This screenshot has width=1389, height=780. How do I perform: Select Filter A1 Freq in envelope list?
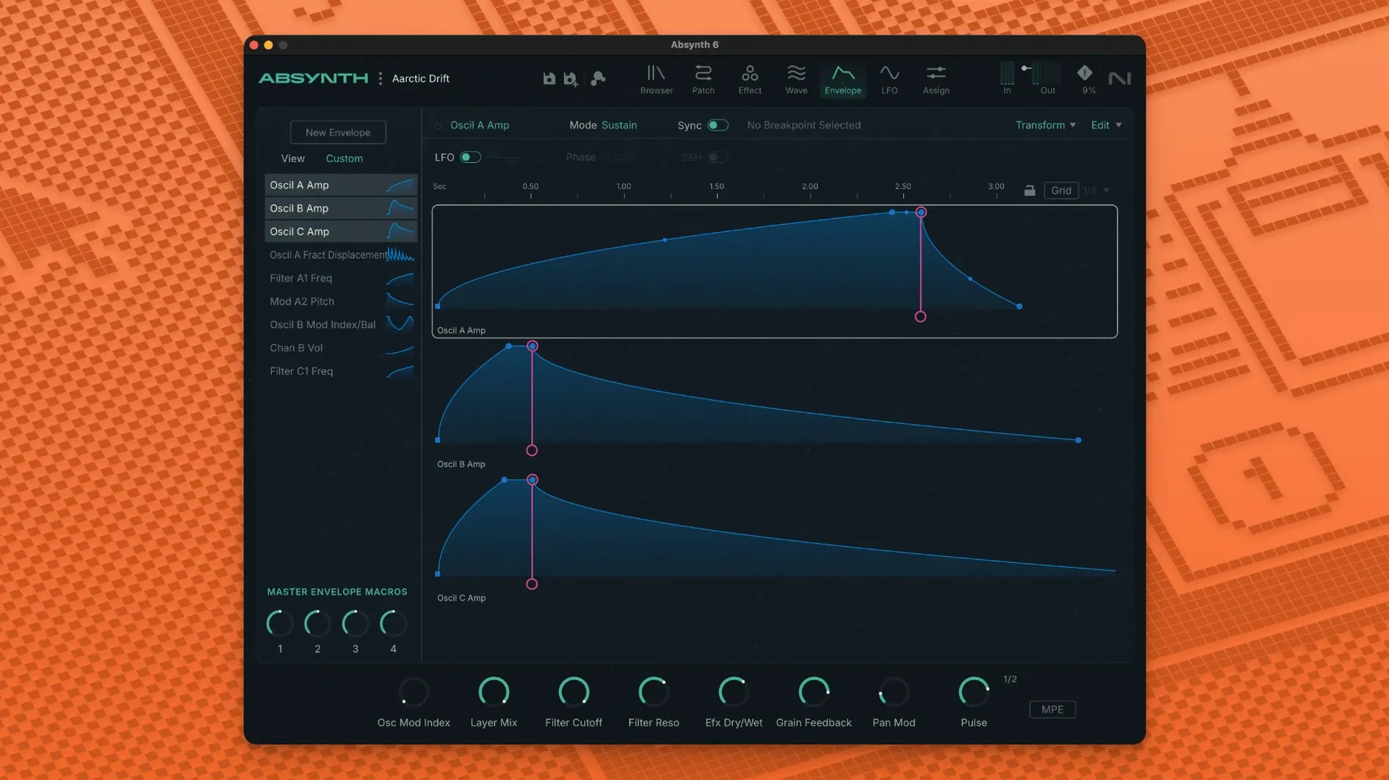coord(341,278)
